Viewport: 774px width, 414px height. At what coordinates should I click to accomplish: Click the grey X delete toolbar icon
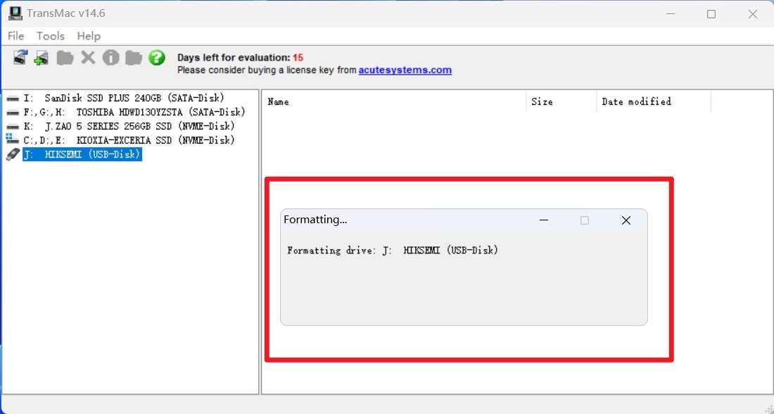click(89, 58)
